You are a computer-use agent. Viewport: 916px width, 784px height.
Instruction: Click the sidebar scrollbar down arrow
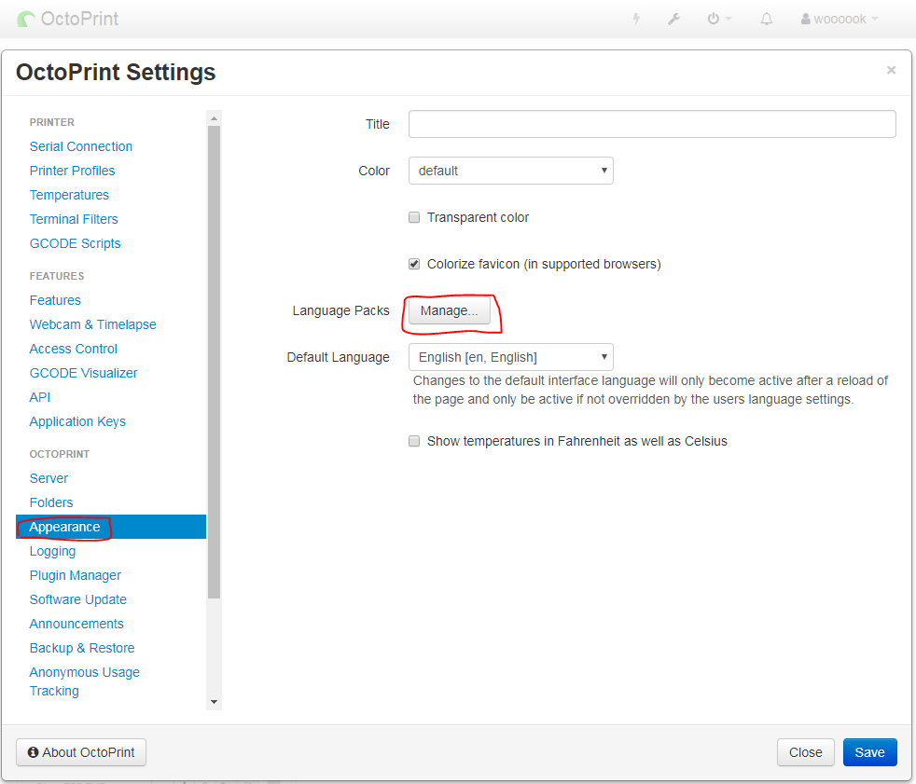(x=214, y=702)
